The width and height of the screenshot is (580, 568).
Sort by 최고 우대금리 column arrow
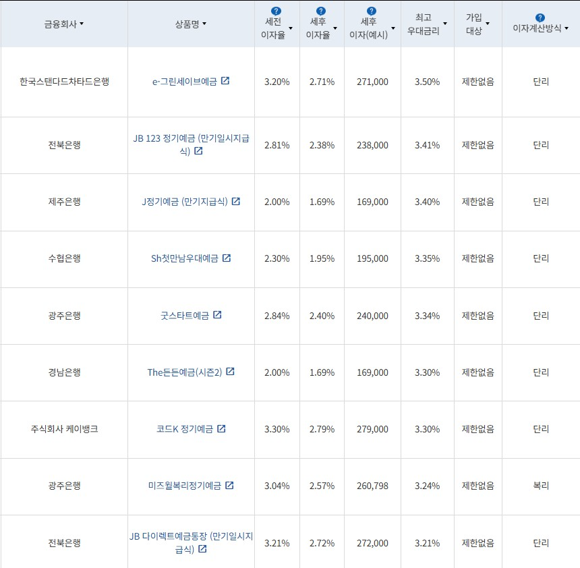[445, 24]
